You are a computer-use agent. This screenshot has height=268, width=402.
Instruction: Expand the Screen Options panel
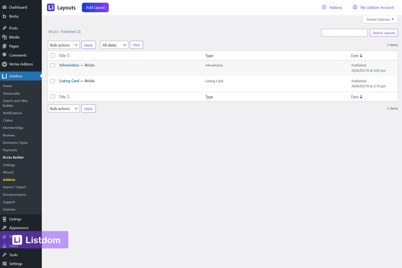pos(380,19)
